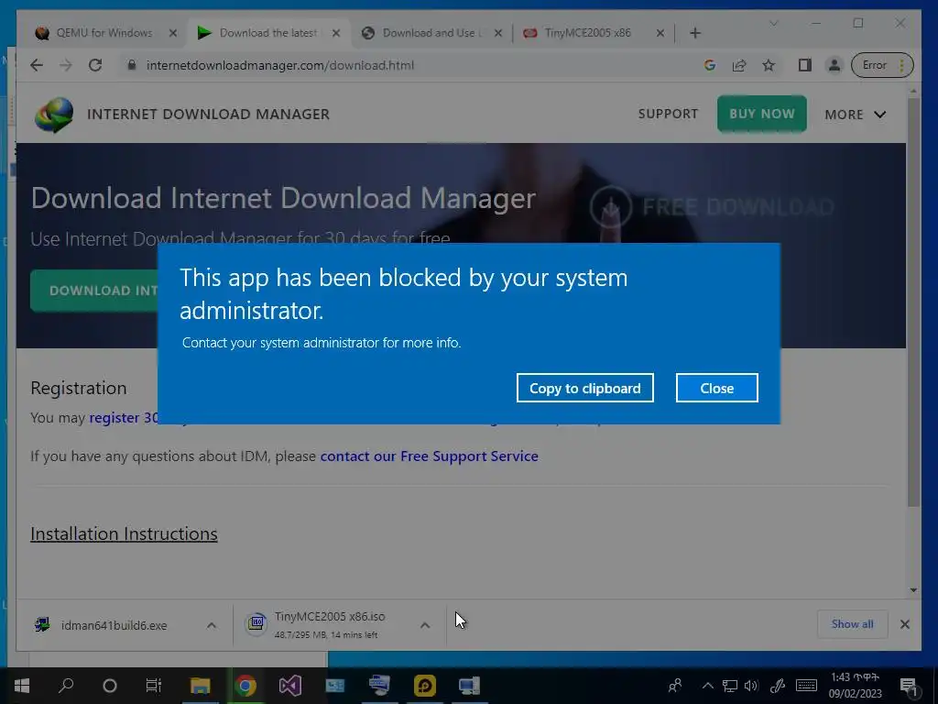Close the QEMU for Windows tab
Screen dimensions: 938x704
(x=173, y=33)
